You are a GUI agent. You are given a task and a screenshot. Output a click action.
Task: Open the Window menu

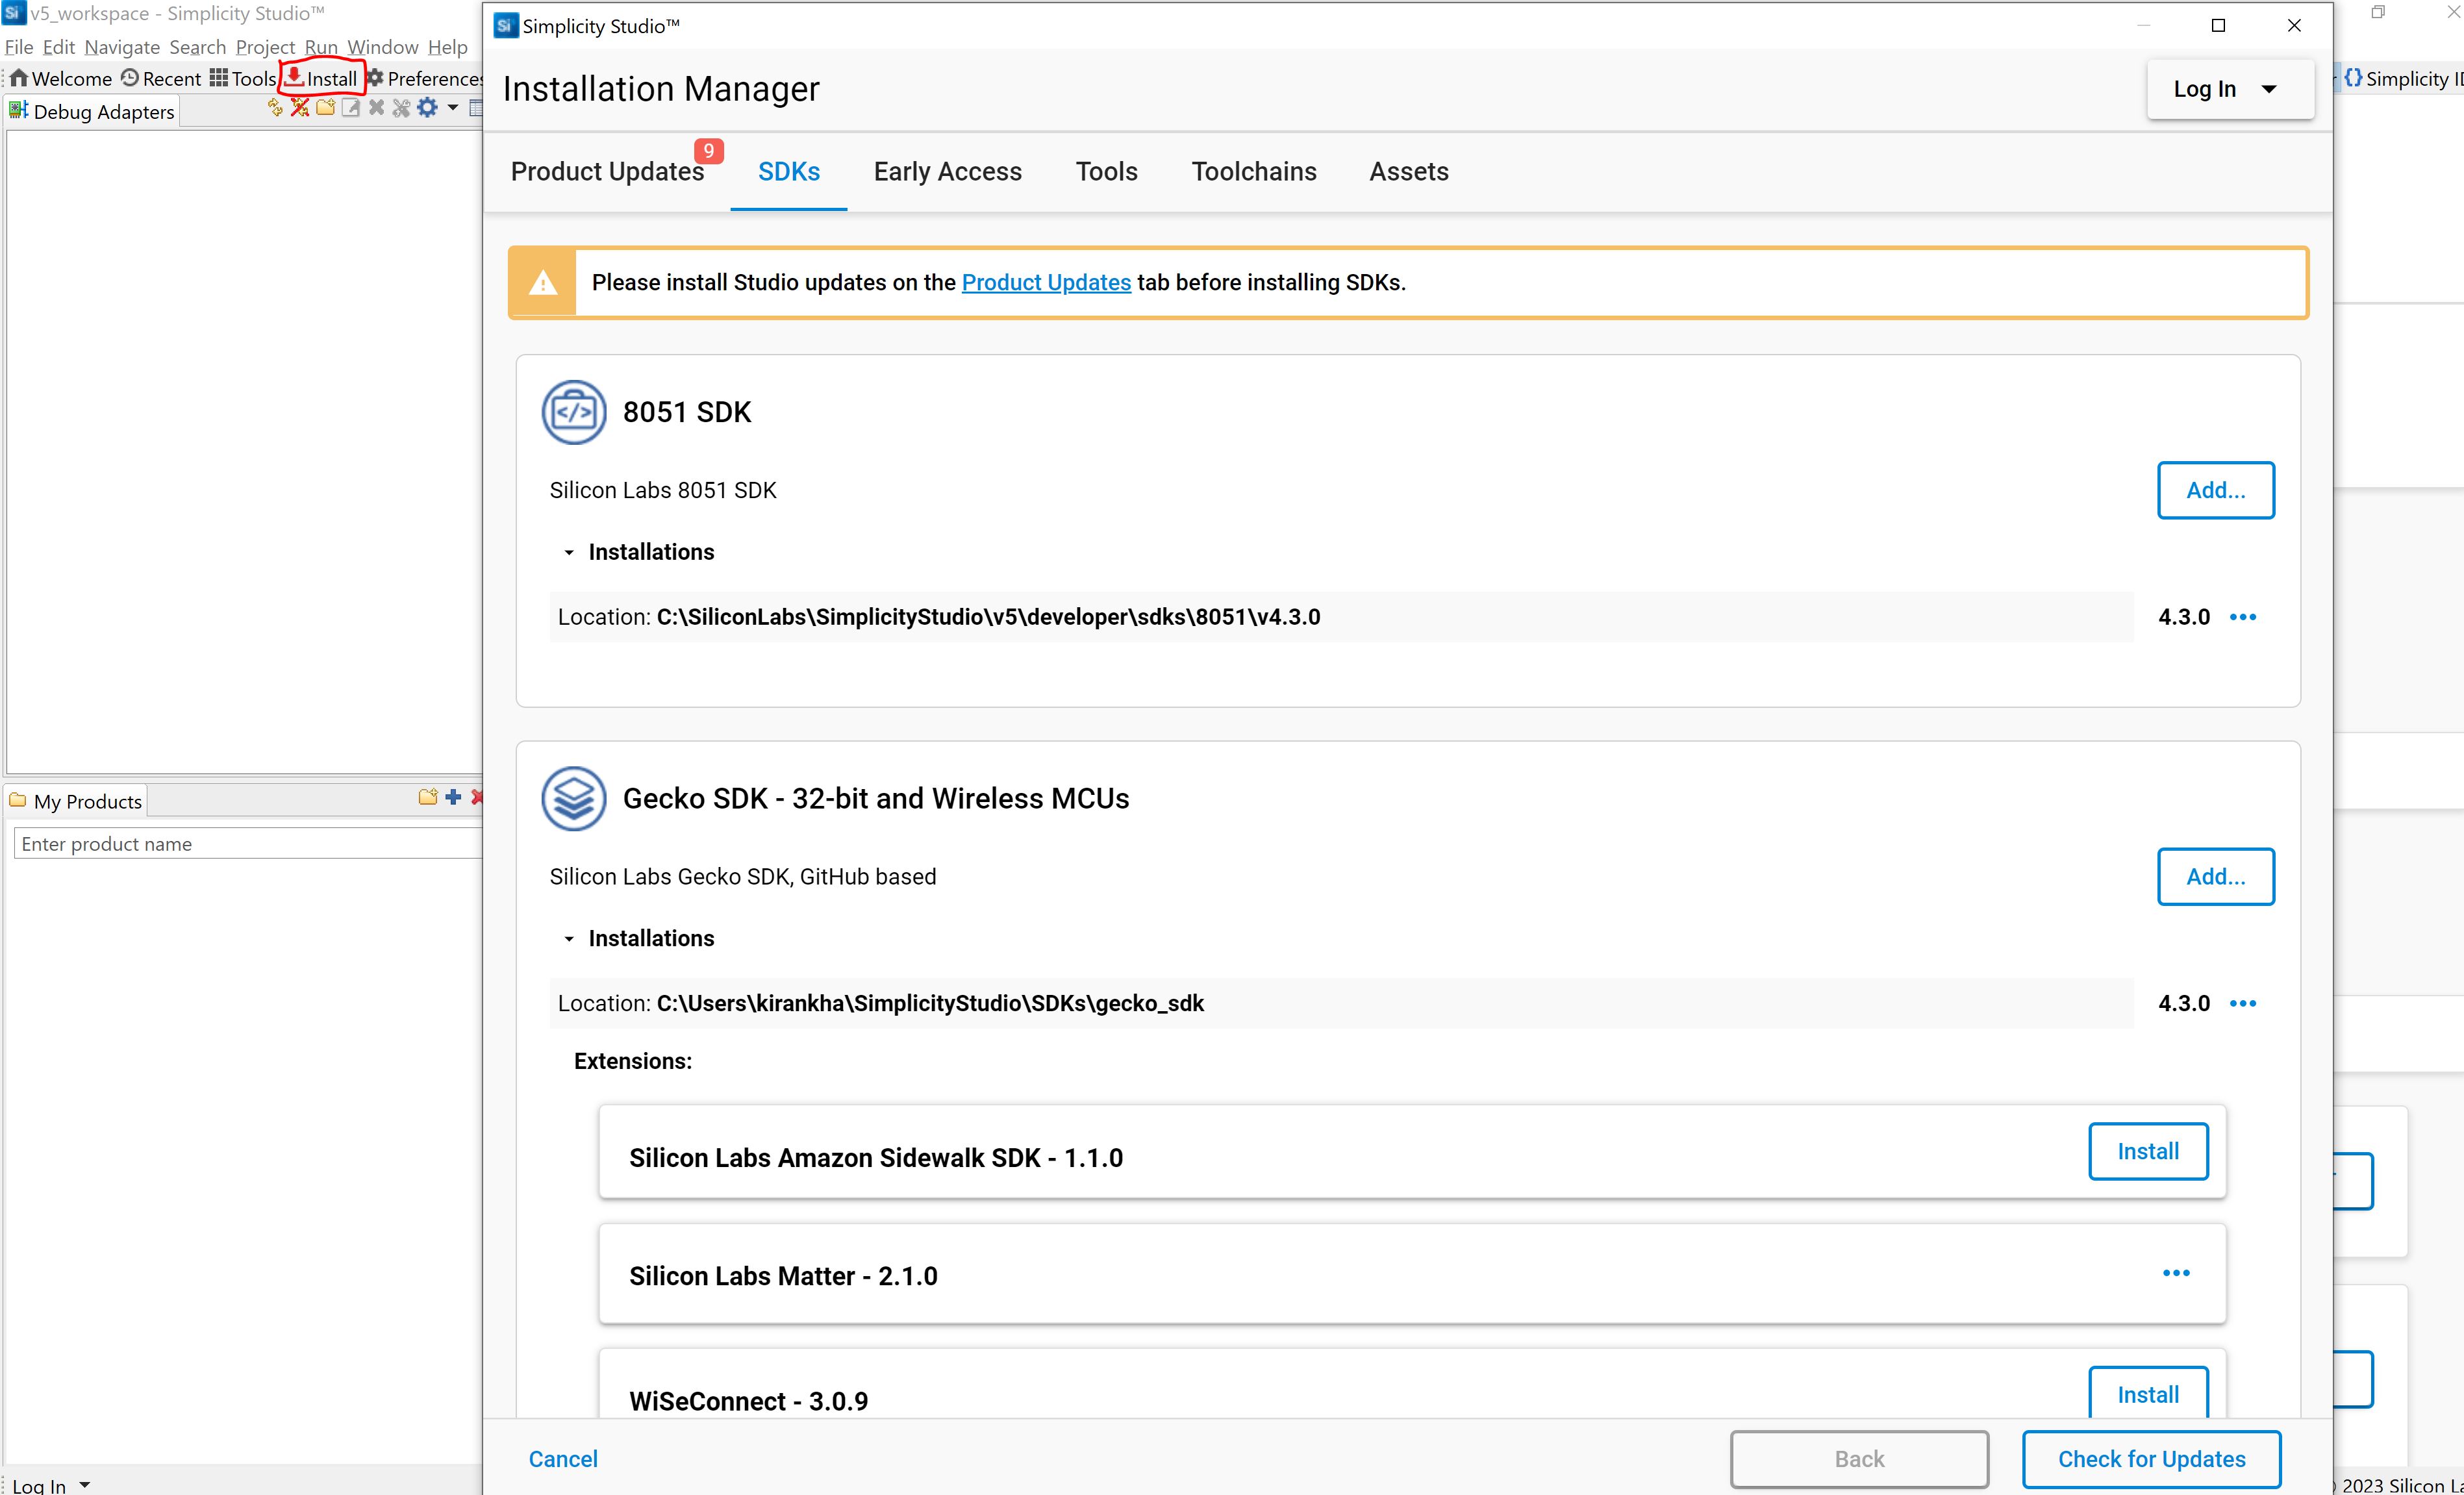tap(383, 47)
